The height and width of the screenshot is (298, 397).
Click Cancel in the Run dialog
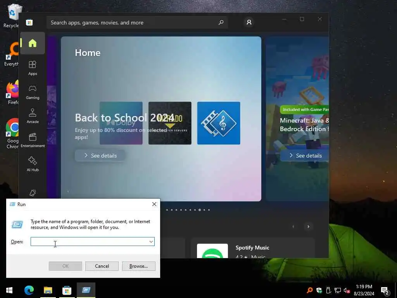(102, 266)
